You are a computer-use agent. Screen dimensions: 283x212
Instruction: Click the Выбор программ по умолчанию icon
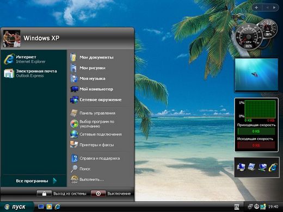[74, 124]
